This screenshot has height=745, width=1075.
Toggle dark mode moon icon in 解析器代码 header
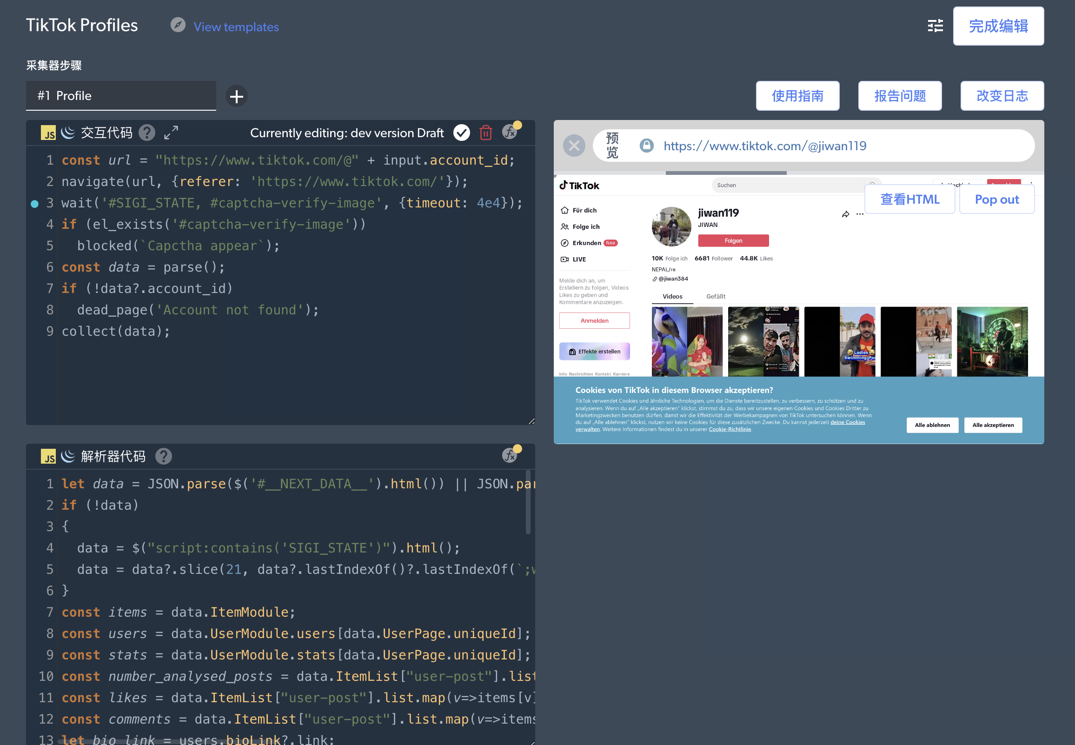(68, 456)
